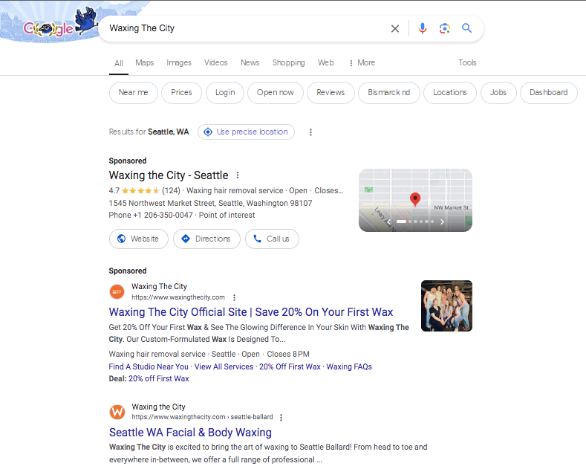Follow Find A Studio Near You link
This screenshot has height=472, width=586.
tap(149, 367)
